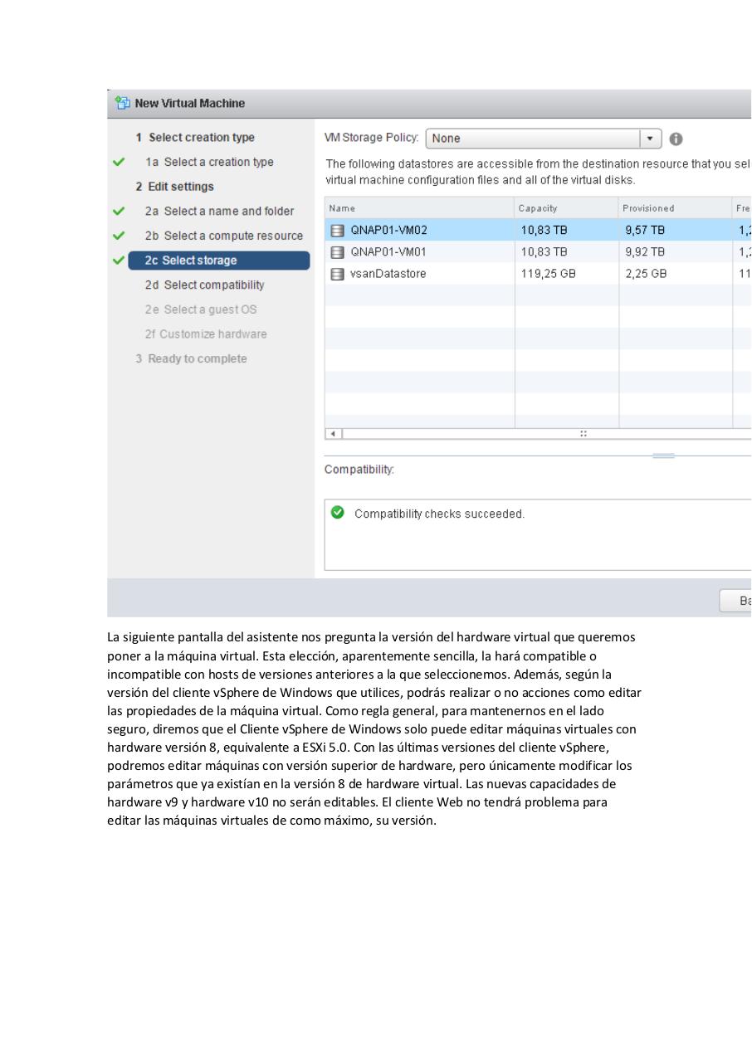
Task: Click the green compatibility check success icon
Action: pyautogui.click(x=337, y=512)
